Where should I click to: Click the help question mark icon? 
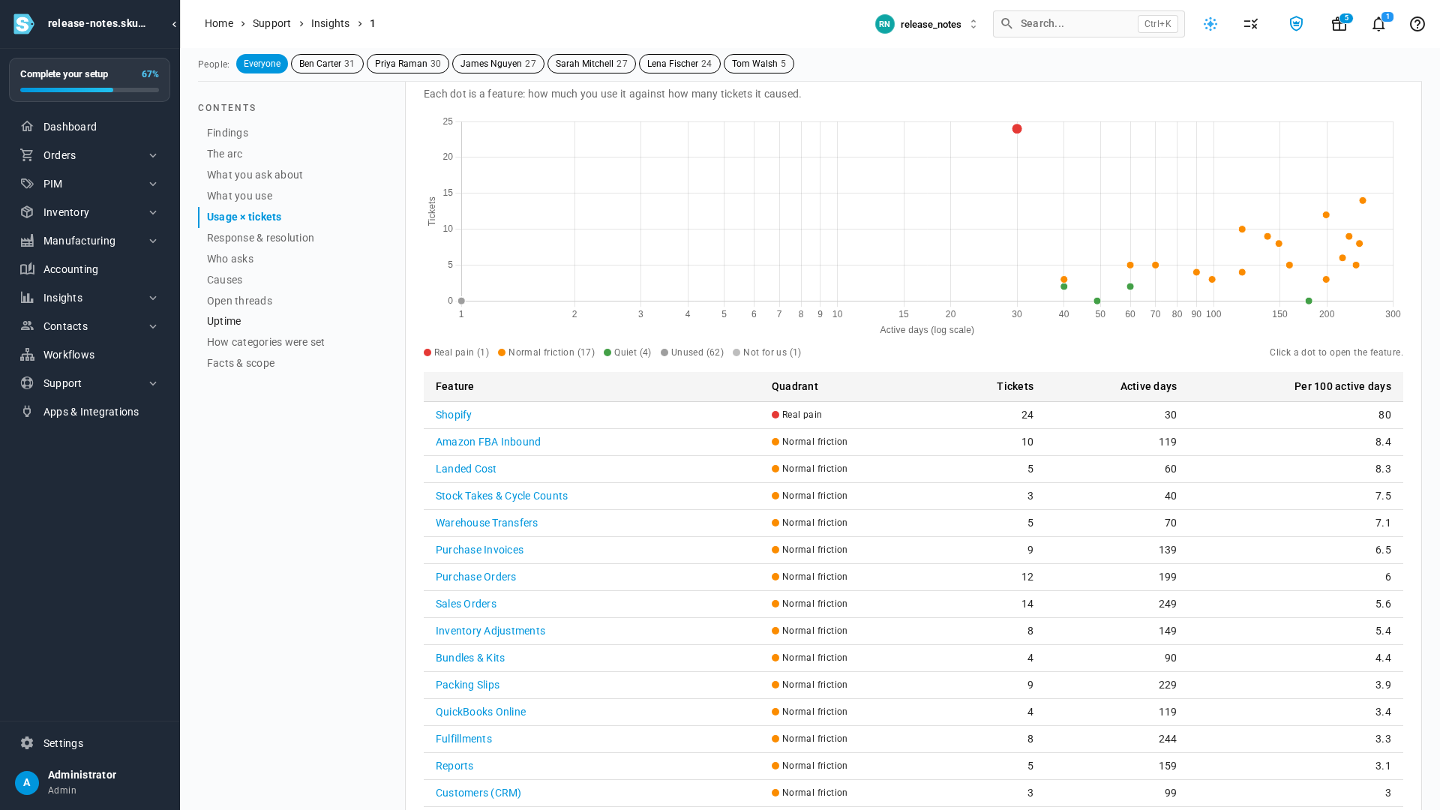pyautogui.click(x=1417, y=24)
